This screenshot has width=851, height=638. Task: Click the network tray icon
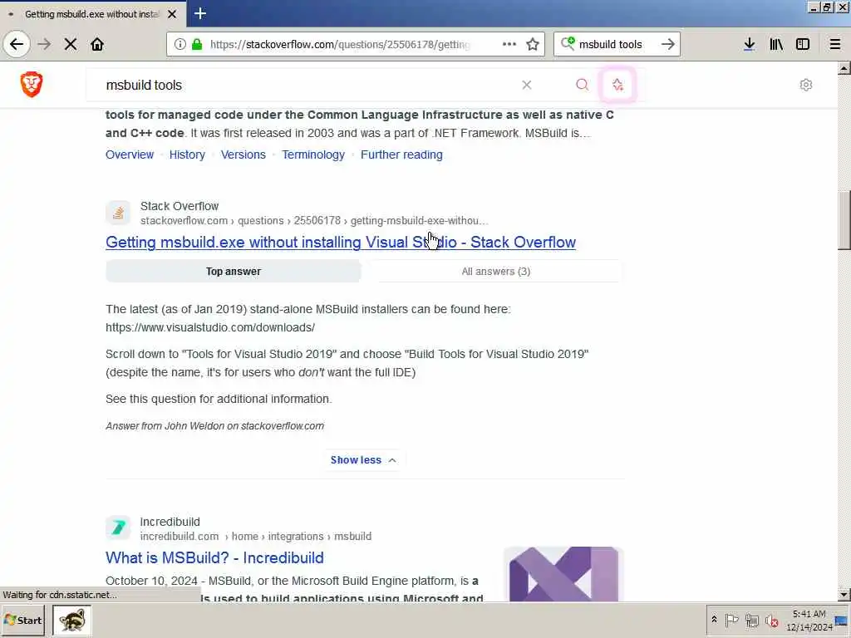pyautogui.click(x=751, y=620)
